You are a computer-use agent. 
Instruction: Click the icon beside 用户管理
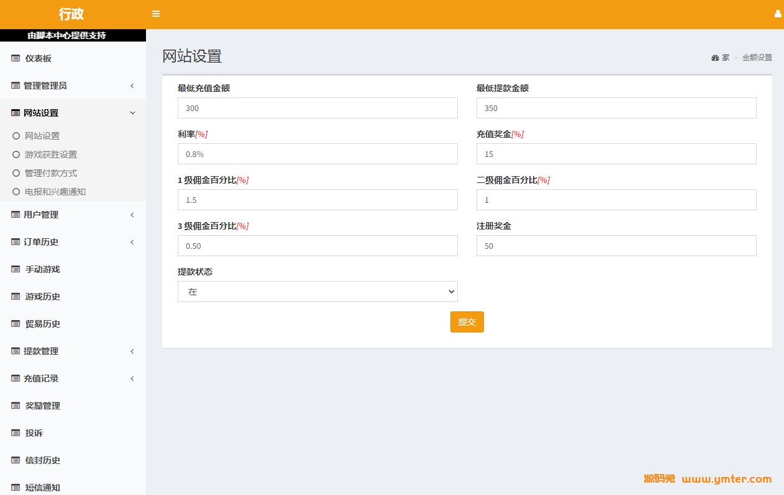(x=16, y=215)
